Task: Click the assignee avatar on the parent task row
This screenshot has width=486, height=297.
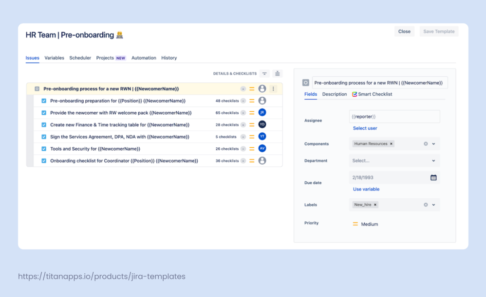Action: pos(262,89)
